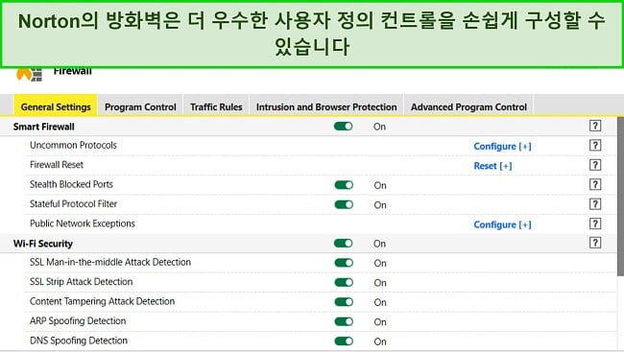Click SSL Man-in-the-middle Attack Detection label

[110, 262]
